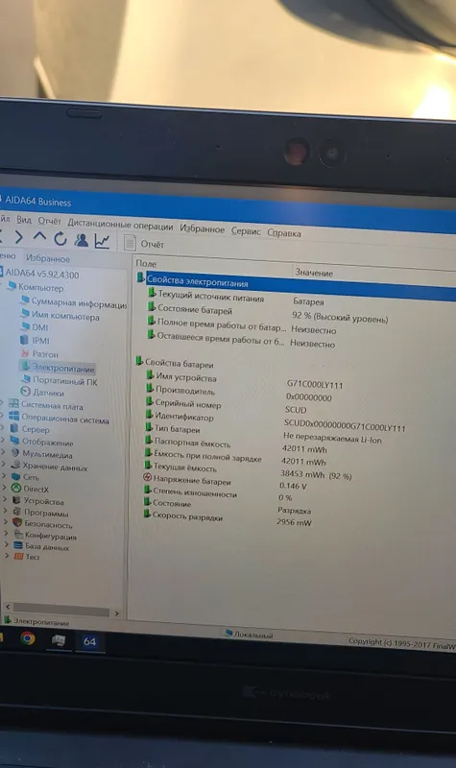The height and width of the screenshot is (768, 456).
Task: Click the Мультимедиа icon in tree
Action: [15, 452]
